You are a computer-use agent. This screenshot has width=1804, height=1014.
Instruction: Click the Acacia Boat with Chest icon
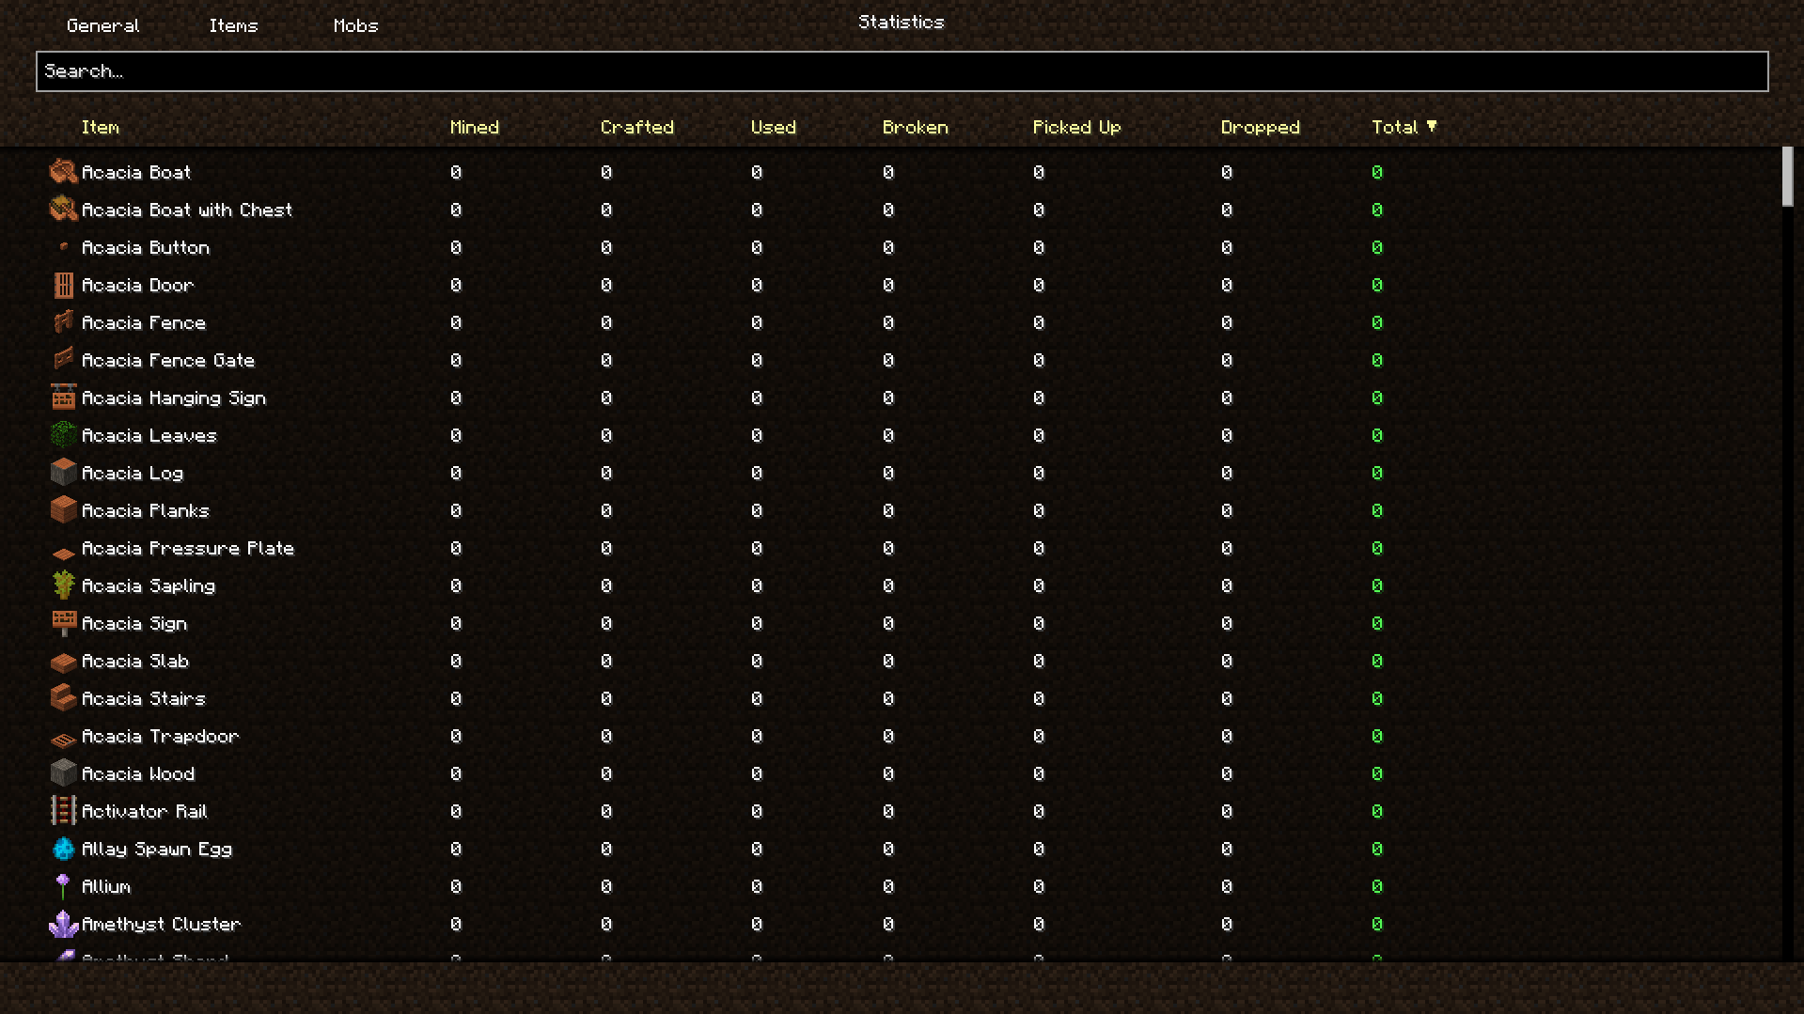coord(63,210)
